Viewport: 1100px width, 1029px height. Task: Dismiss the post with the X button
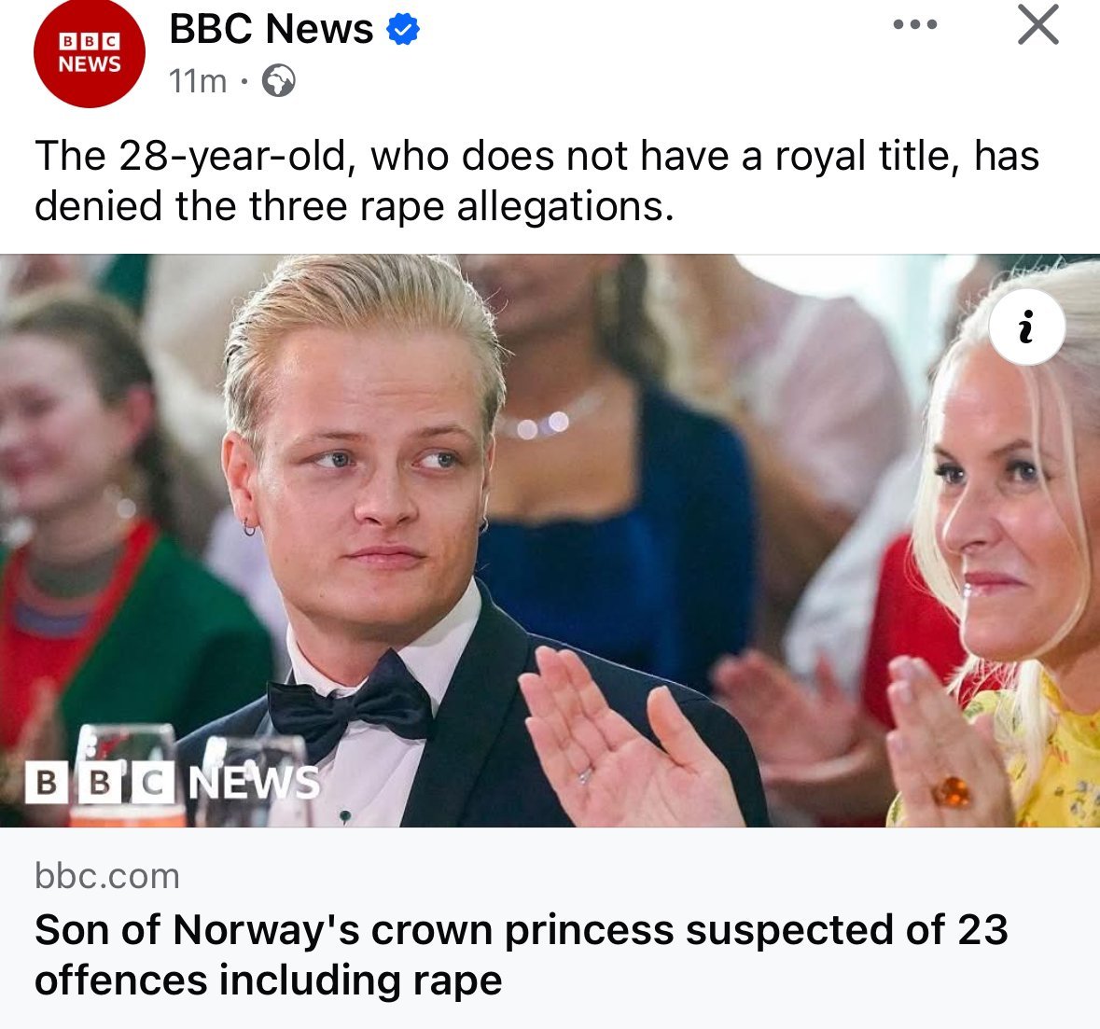1037,25
